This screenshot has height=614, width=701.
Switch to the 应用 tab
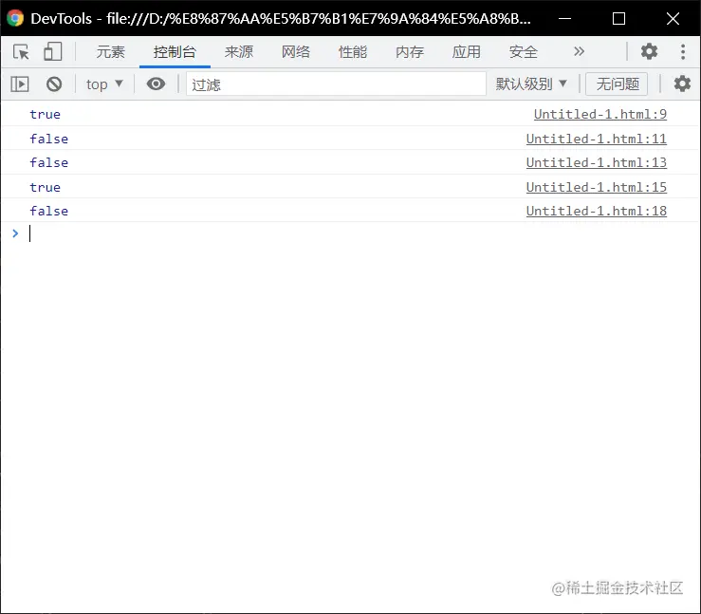coord(467,52)
